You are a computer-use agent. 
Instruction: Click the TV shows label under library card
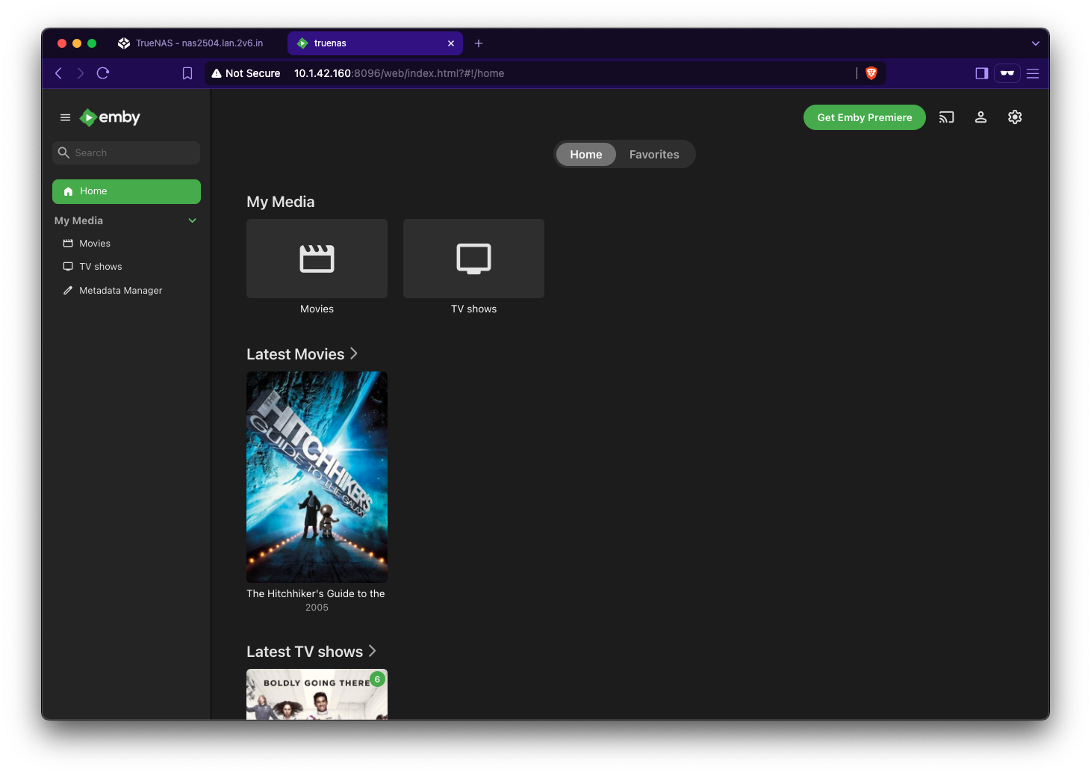pos(473,309)
